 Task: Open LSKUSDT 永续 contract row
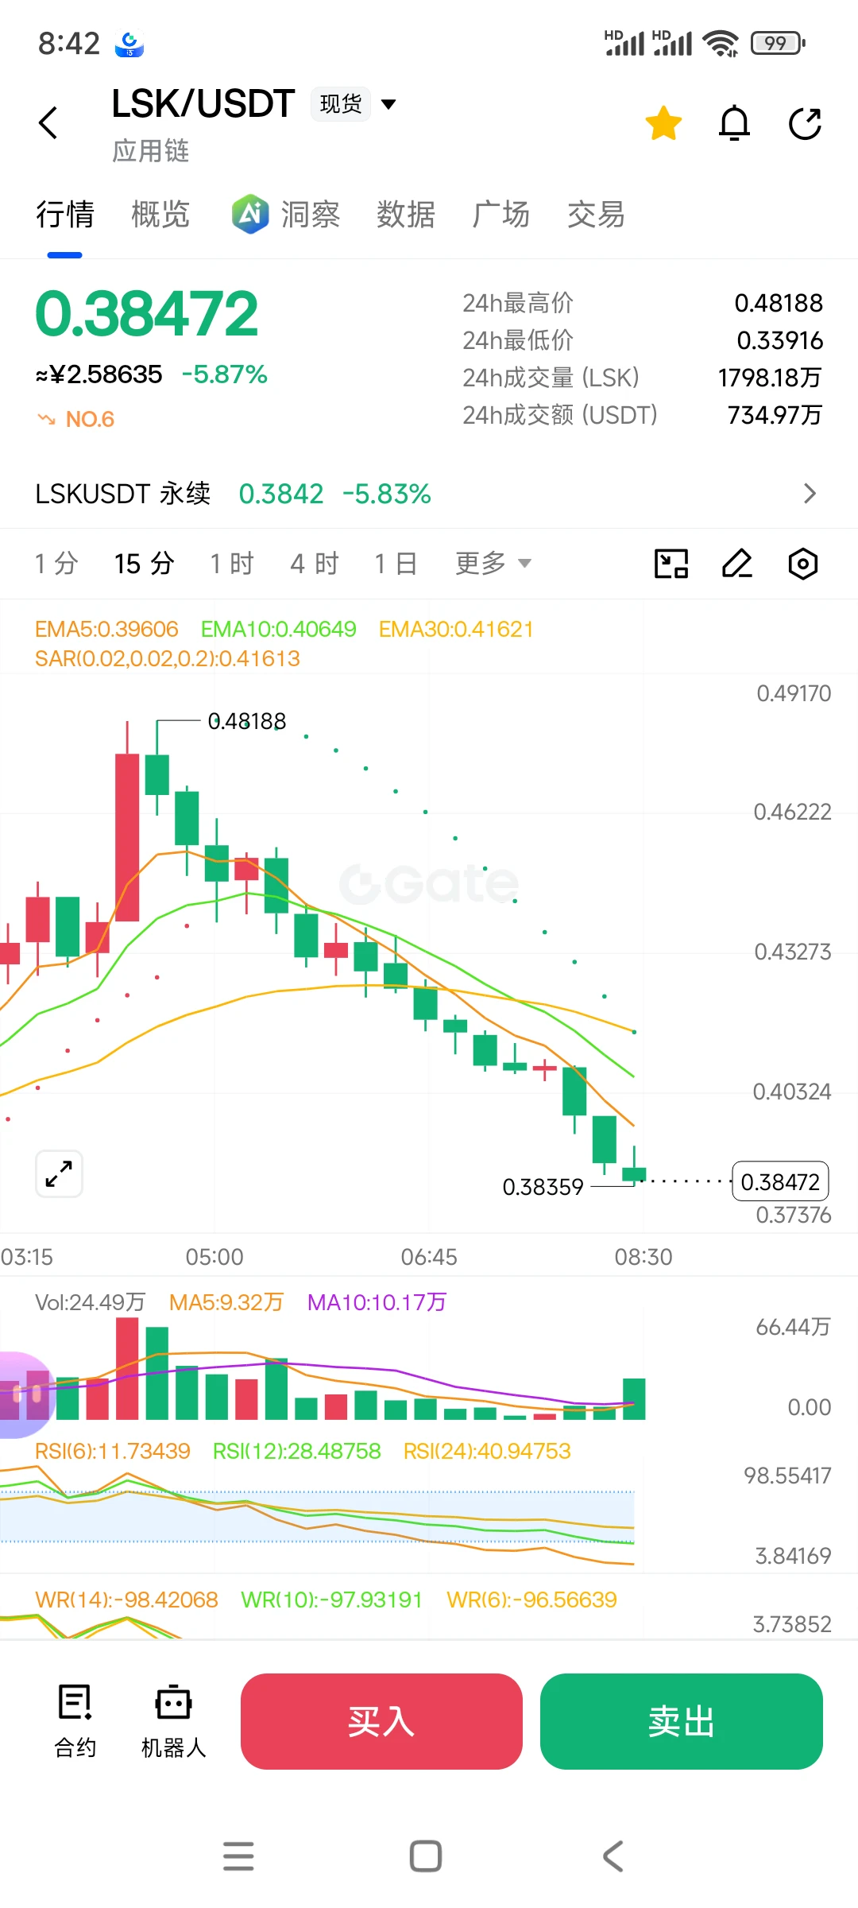429,494
